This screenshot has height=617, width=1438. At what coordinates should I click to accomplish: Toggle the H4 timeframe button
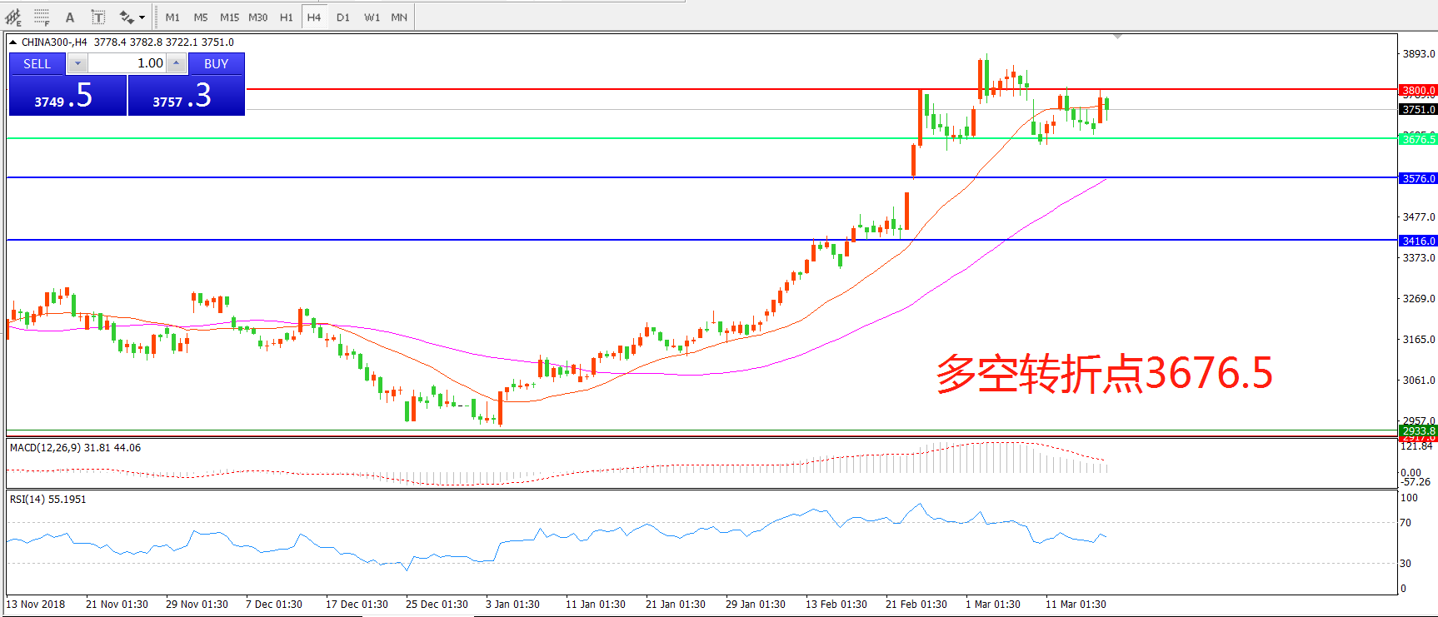click(x=313, y=17)
